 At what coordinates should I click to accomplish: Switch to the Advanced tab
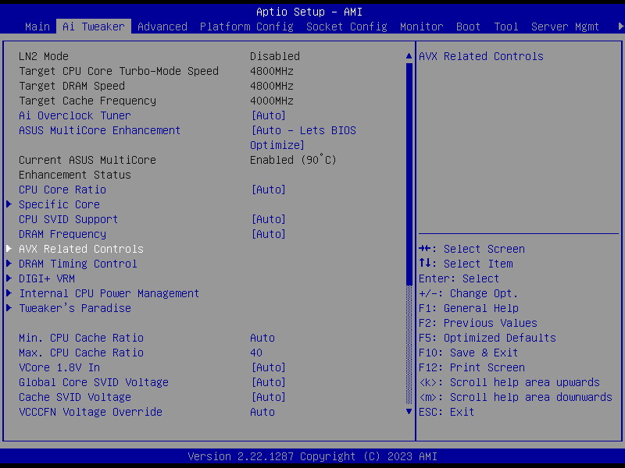point(162,27)
